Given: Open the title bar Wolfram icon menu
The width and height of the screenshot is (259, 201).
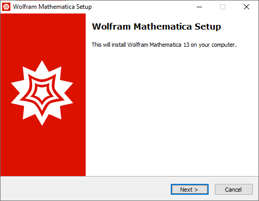Looking at the screenshot, I should (x=6, y=7).
